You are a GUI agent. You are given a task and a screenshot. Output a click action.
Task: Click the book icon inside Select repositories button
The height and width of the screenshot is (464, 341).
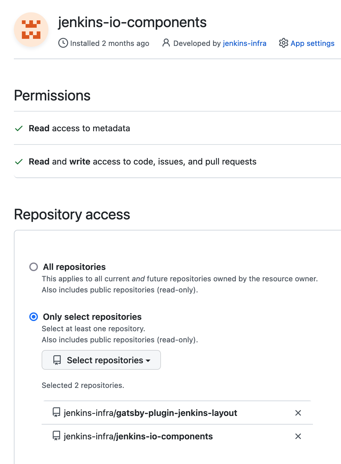pos(57,360)
